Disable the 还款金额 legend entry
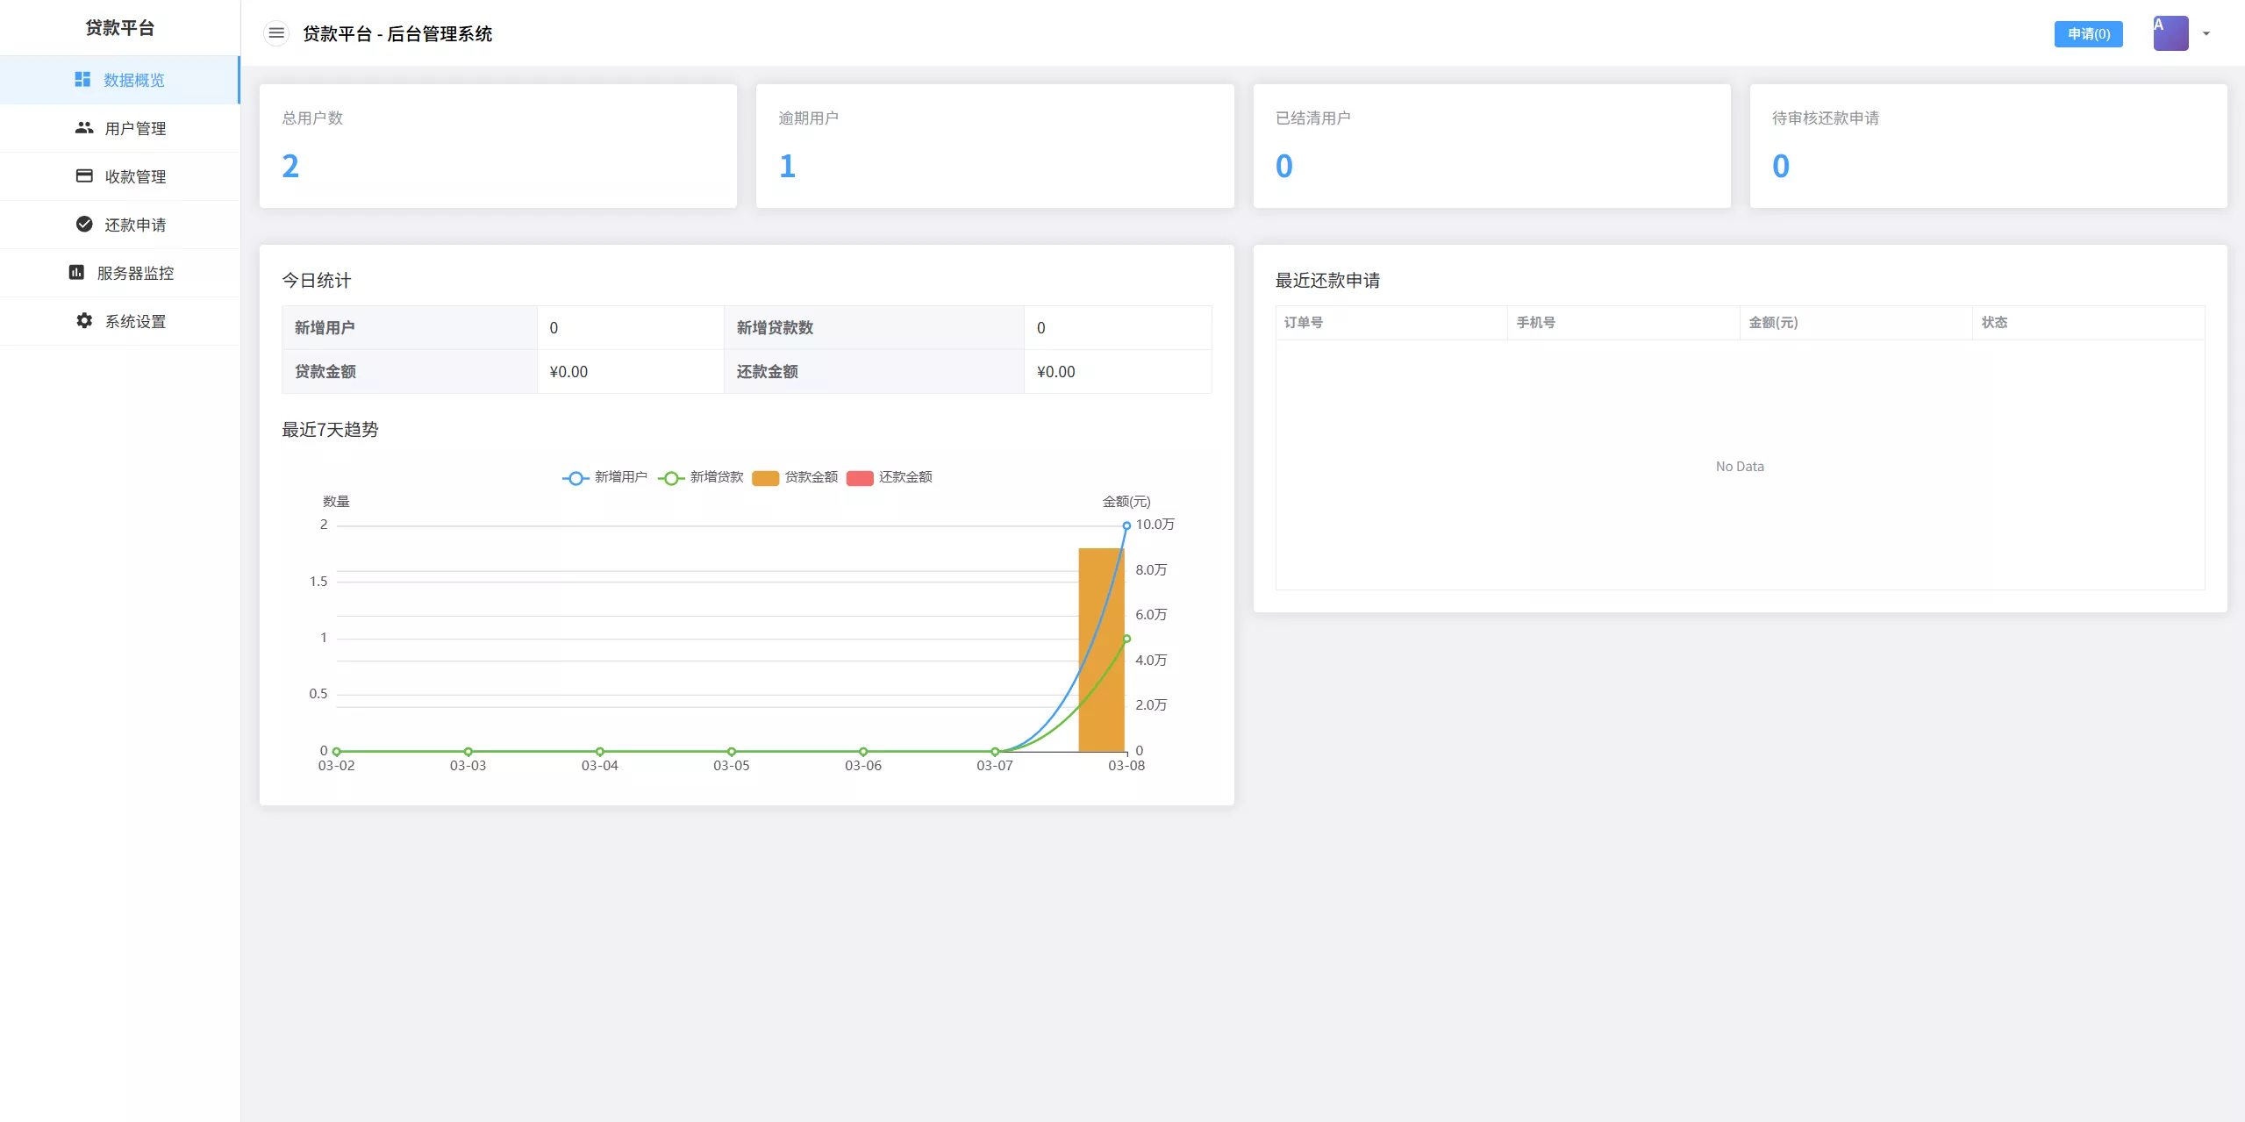This screenshot has width=2245, height=1122. click(x=889, y=477)
